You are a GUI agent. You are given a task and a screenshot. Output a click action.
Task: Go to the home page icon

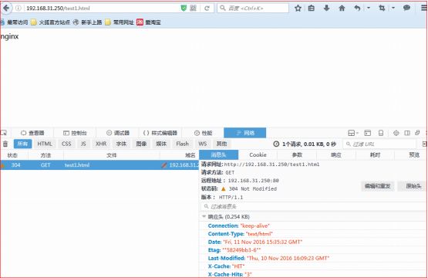coord(342,8)
